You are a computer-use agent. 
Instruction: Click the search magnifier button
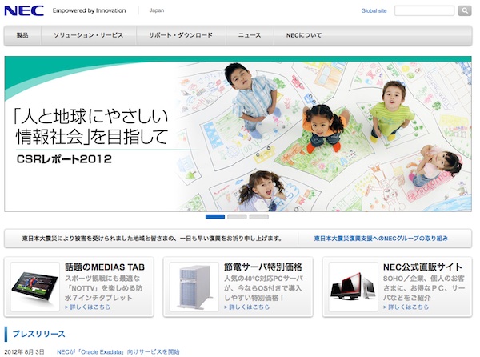465,11
